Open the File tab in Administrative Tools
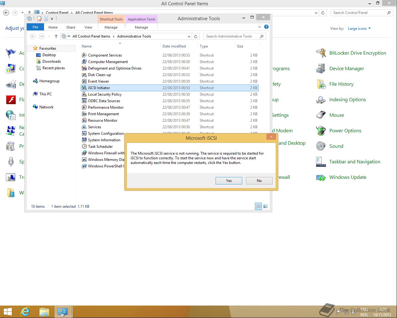 point(35,27)
